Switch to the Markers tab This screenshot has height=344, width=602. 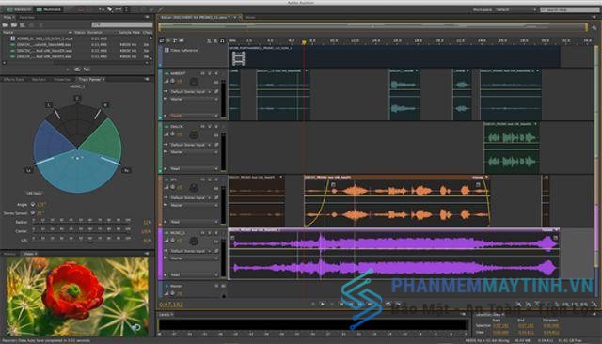(39, 79)
